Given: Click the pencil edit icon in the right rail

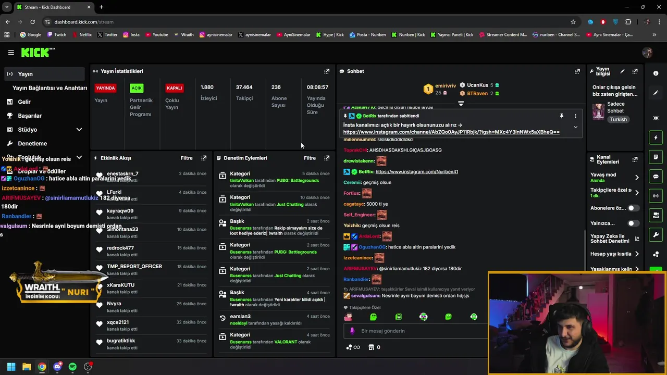Looking at the screenshot, I should point(656,93).
